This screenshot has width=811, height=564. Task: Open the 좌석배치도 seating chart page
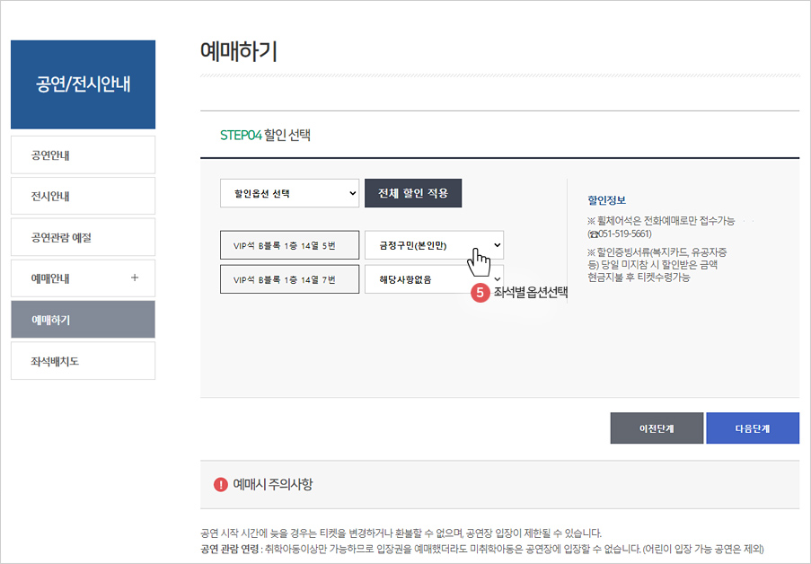click(x=83, y=360)
